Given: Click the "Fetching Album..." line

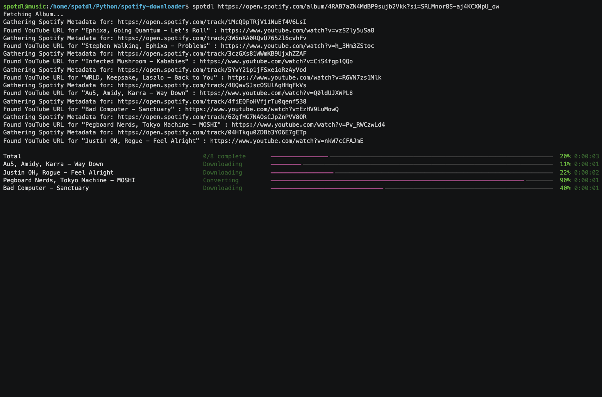Looking at the screenshot, I should click(x=33, y=14).
